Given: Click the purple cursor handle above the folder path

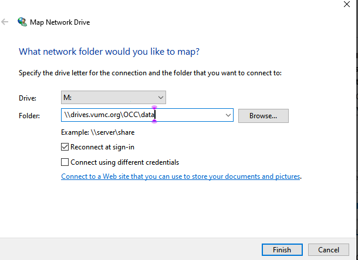Looking at the screenshot, I should (x=154, y=108).
